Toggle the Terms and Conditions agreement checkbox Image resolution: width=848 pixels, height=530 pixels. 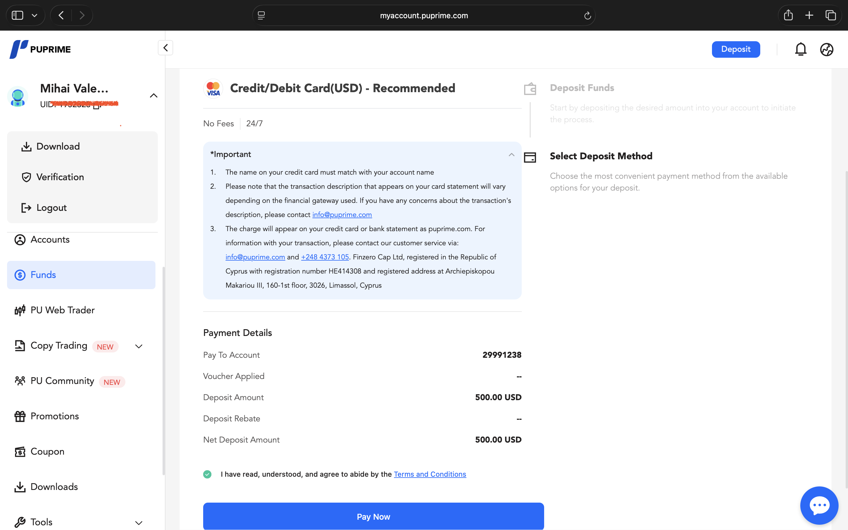[x=208, y=474]
